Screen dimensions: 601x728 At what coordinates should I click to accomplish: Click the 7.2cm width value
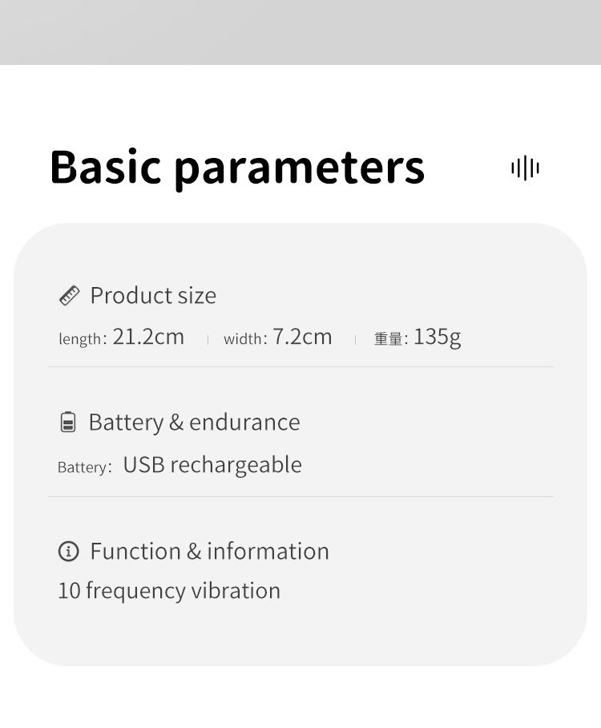pyautogui.click(x=302, y=337)
